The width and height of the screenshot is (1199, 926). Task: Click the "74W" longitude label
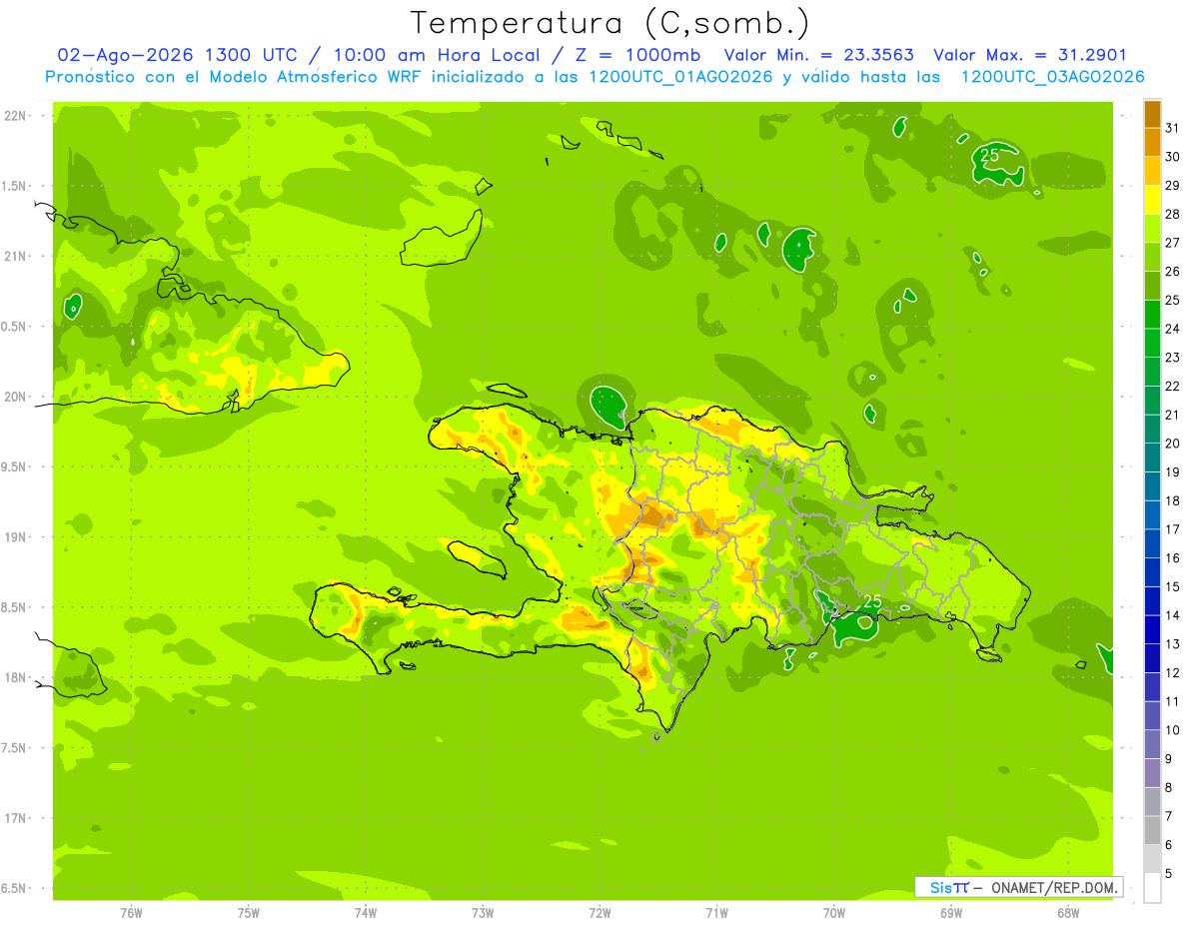click(x=366, y=913)
